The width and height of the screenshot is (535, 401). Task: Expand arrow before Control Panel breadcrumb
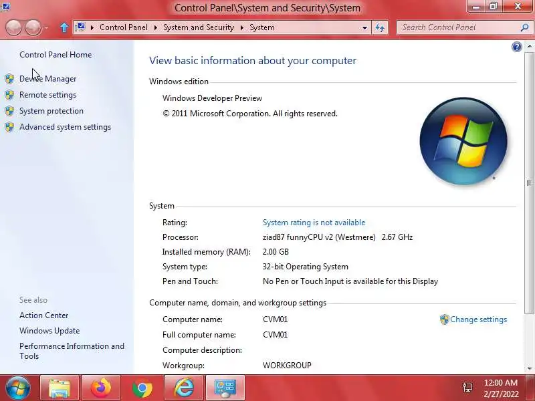pyautogui.click(x=92, y=27)
